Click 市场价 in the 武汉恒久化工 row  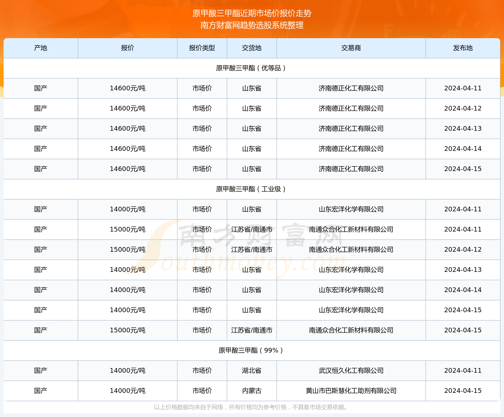click(202, 371)
